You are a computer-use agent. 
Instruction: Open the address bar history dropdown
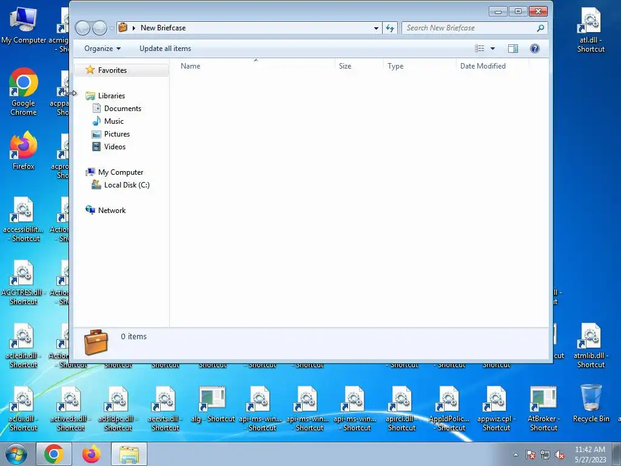click(x=376, y=28)
